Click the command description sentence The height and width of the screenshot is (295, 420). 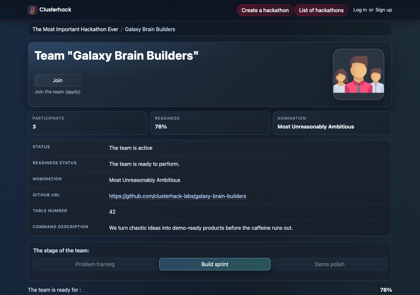coord(201,228)
